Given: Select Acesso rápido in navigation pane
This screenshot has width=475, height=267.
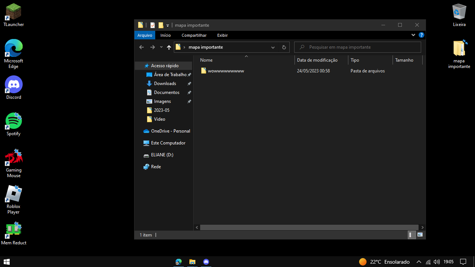Looking at the screenshot, I should click(x=163, y=66).
